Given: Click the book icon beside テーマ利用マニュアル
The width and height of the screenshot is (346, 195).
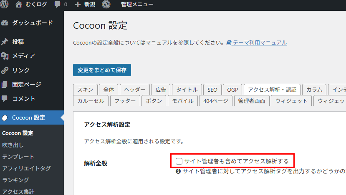Looking at the screenshot, I should click(x=229, y=42).
